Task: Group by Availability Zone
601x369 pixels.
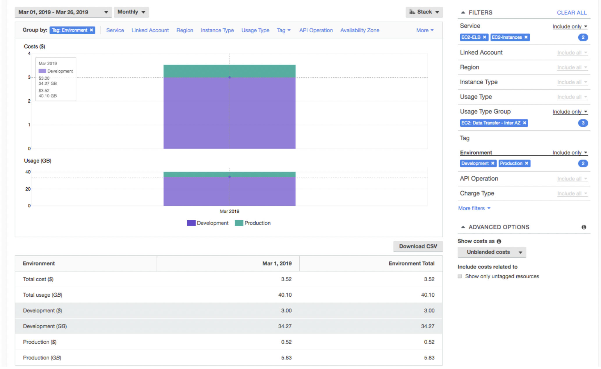Action: click(x=360, y=30)
